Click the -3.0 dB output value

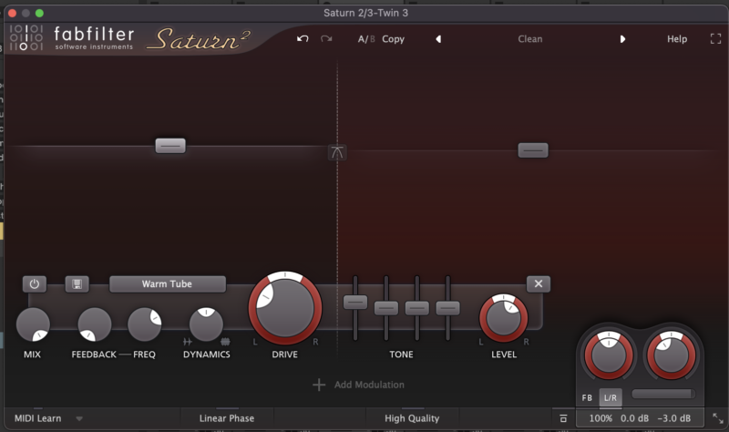click(673, 418)
